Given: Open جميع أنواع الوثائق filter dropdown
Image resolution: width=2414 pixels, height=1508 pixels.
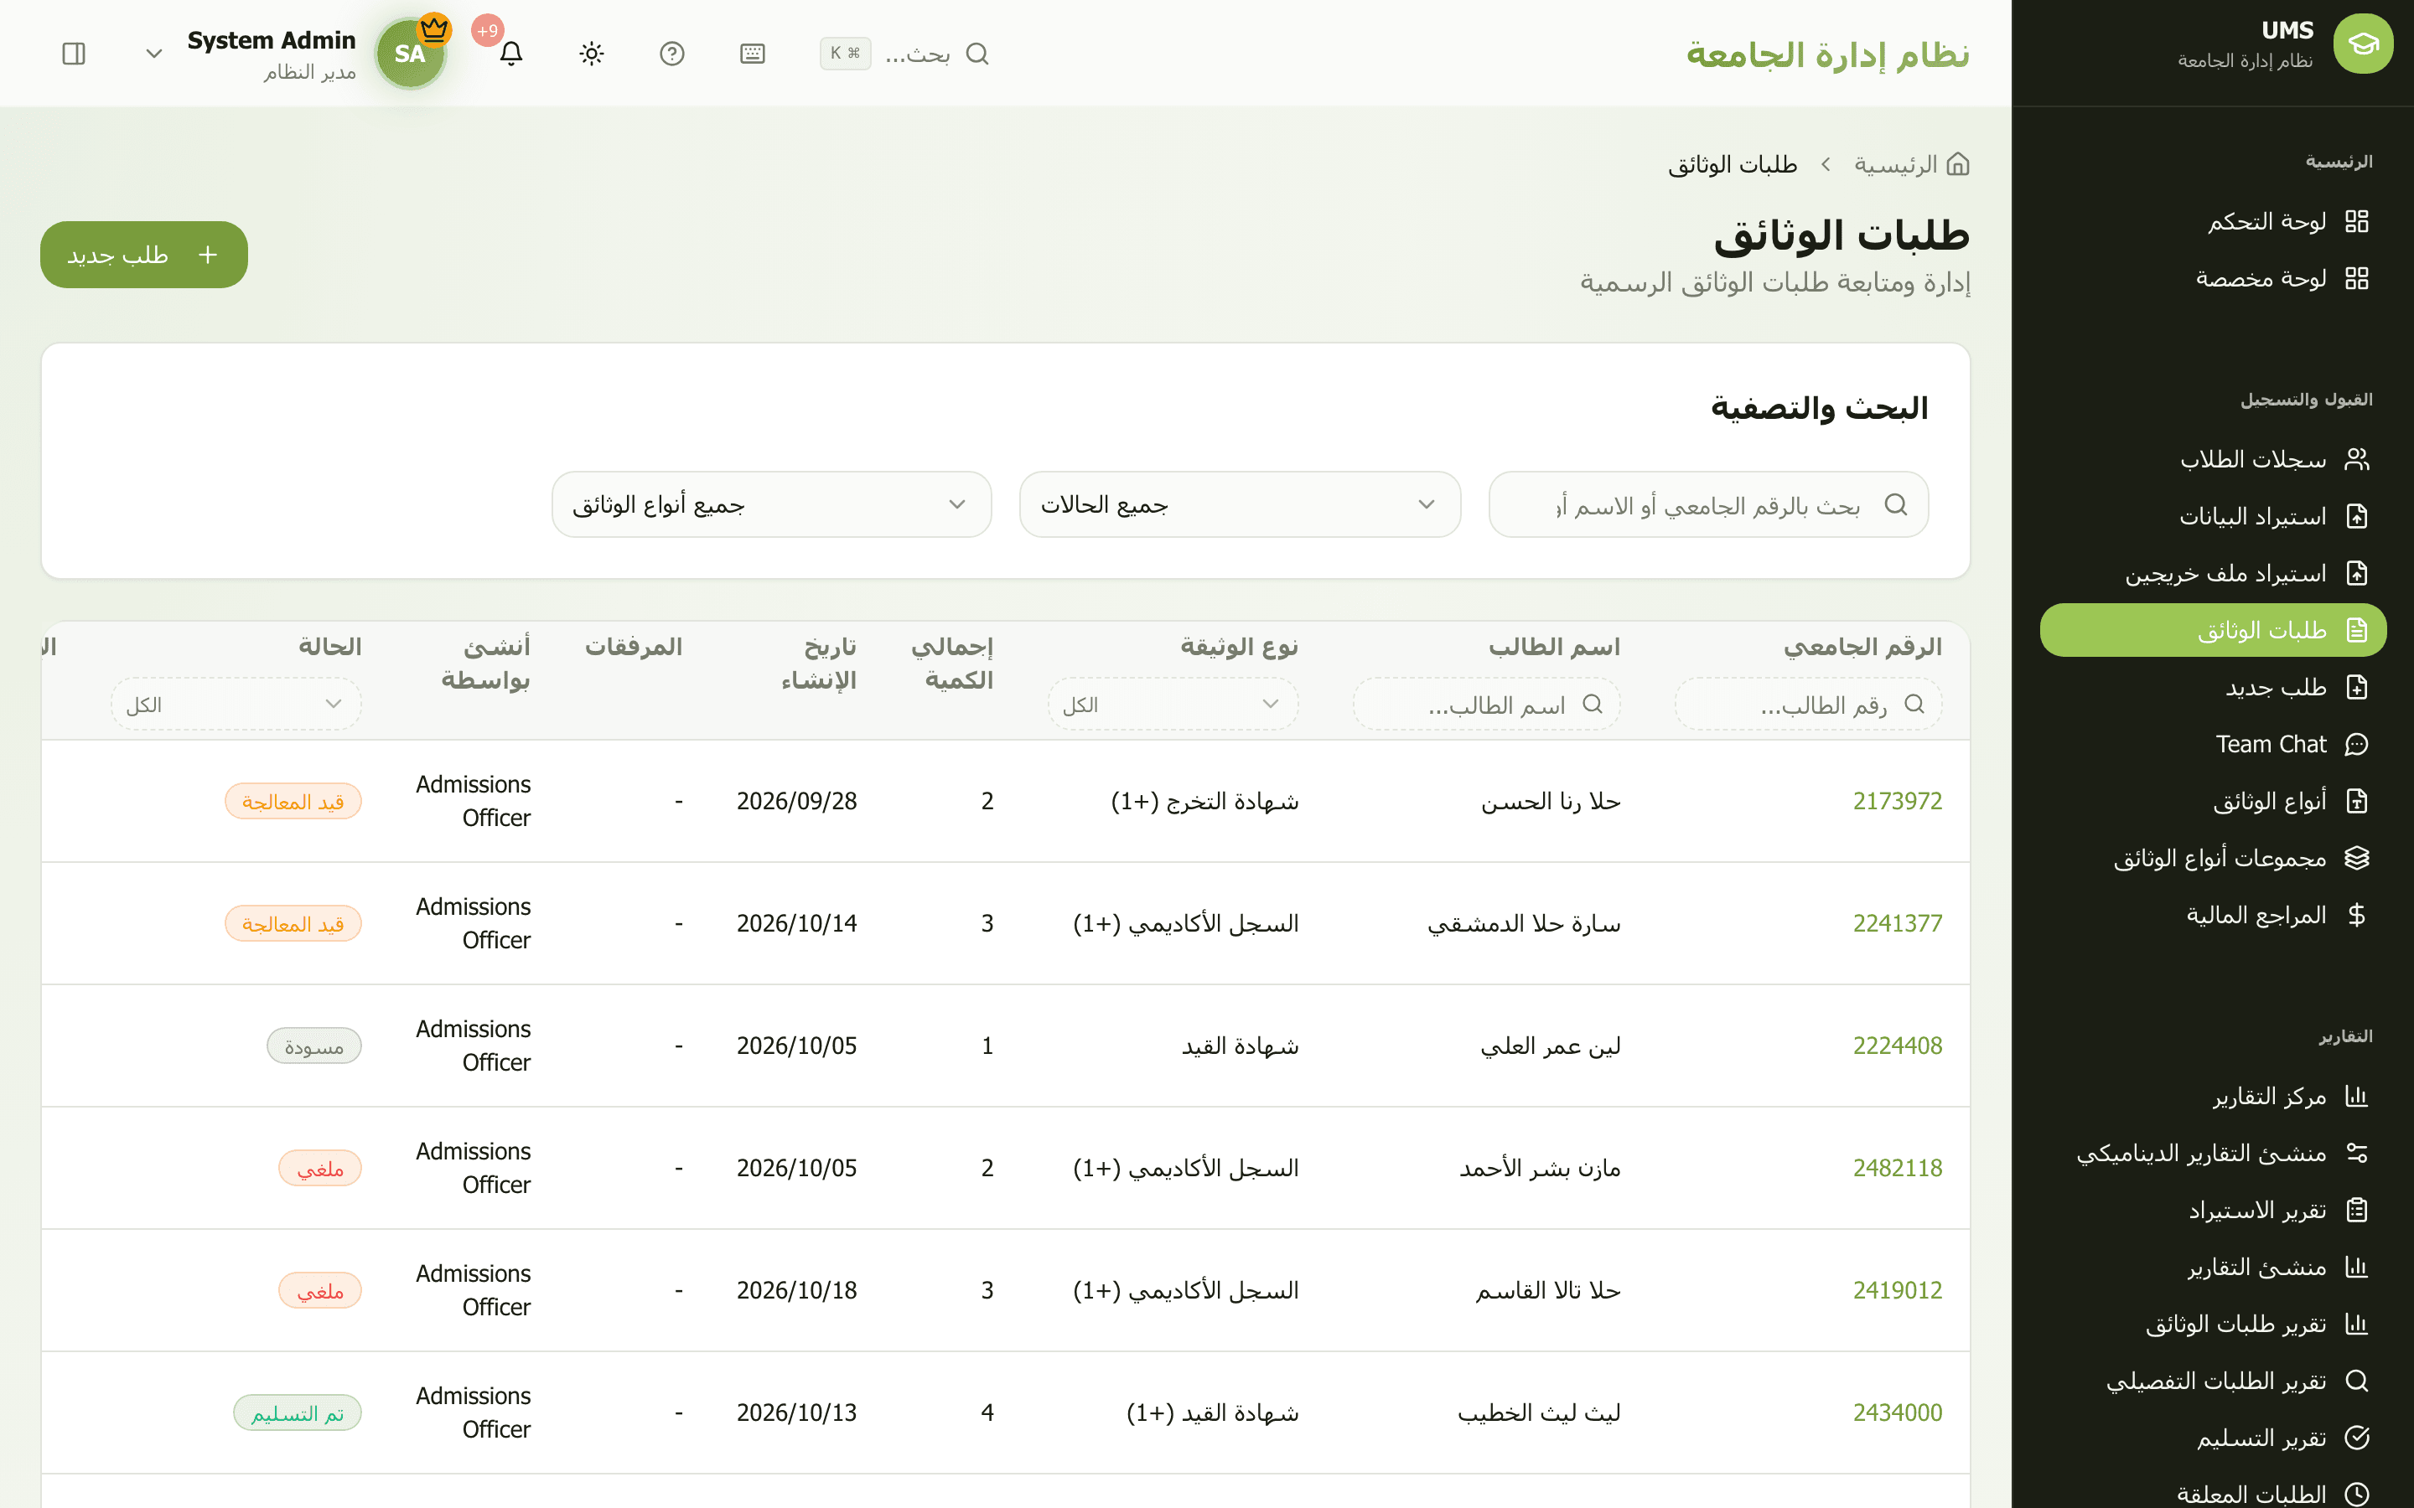Looking at the screenshot, I should click(x=771, y=504).
